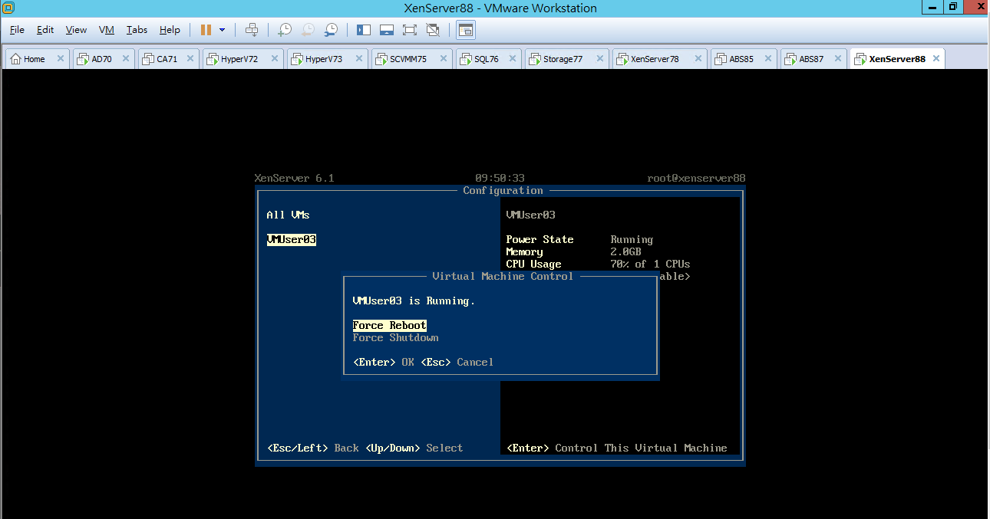The height and width of the screenshot is (519, 990).
Task: Click the XenServer88 tab VM icon
Action: coord(860,59)
